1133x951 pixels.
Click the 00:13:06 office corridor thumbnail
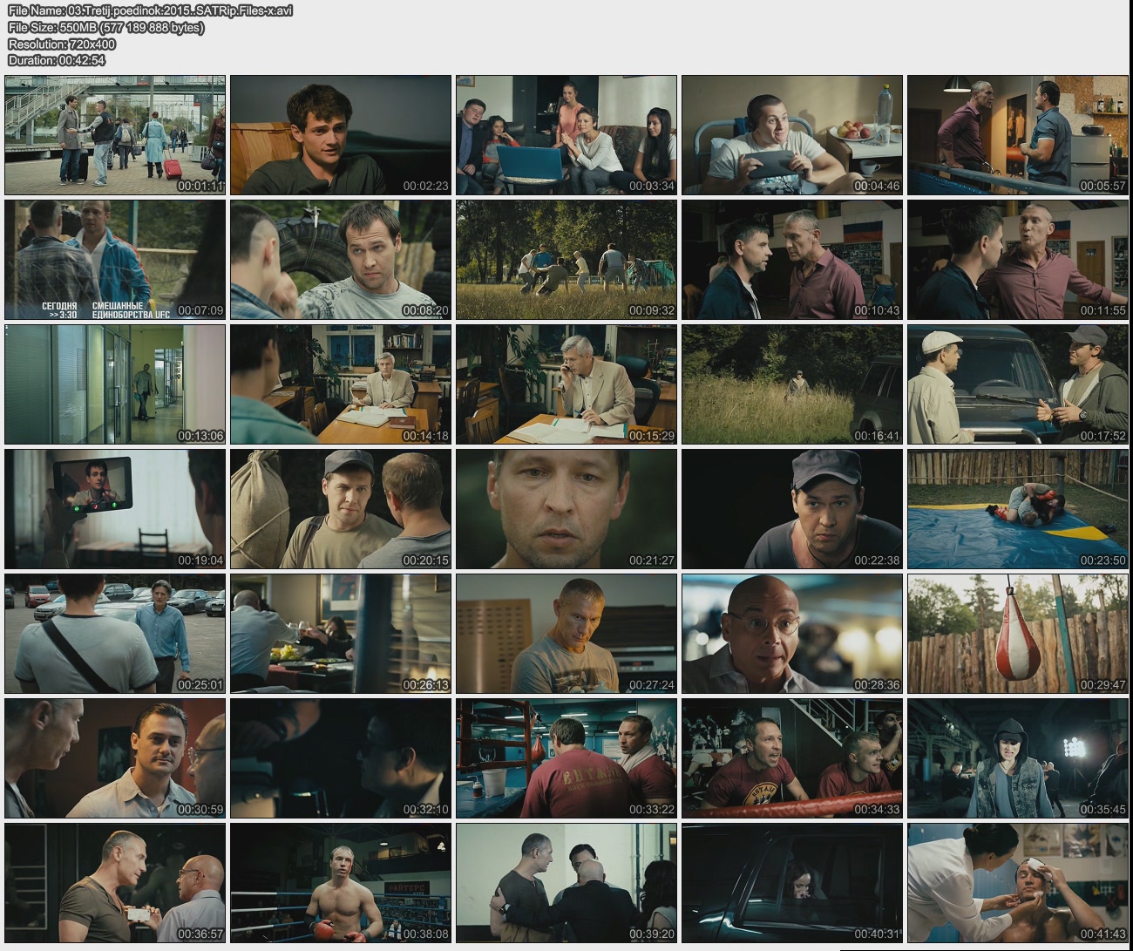tap(115, 384)
